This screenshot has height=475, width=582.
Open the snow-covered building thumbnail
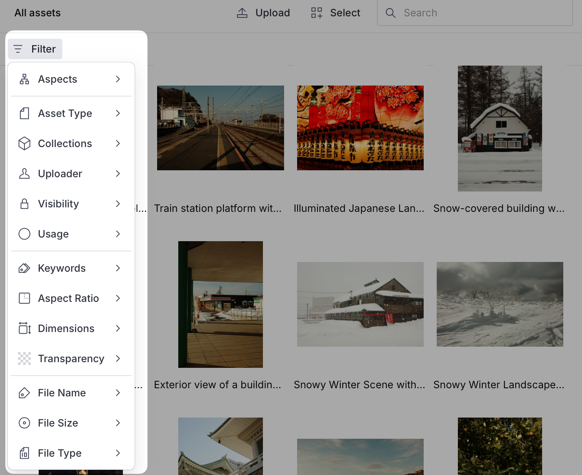(x=500, y=128)
